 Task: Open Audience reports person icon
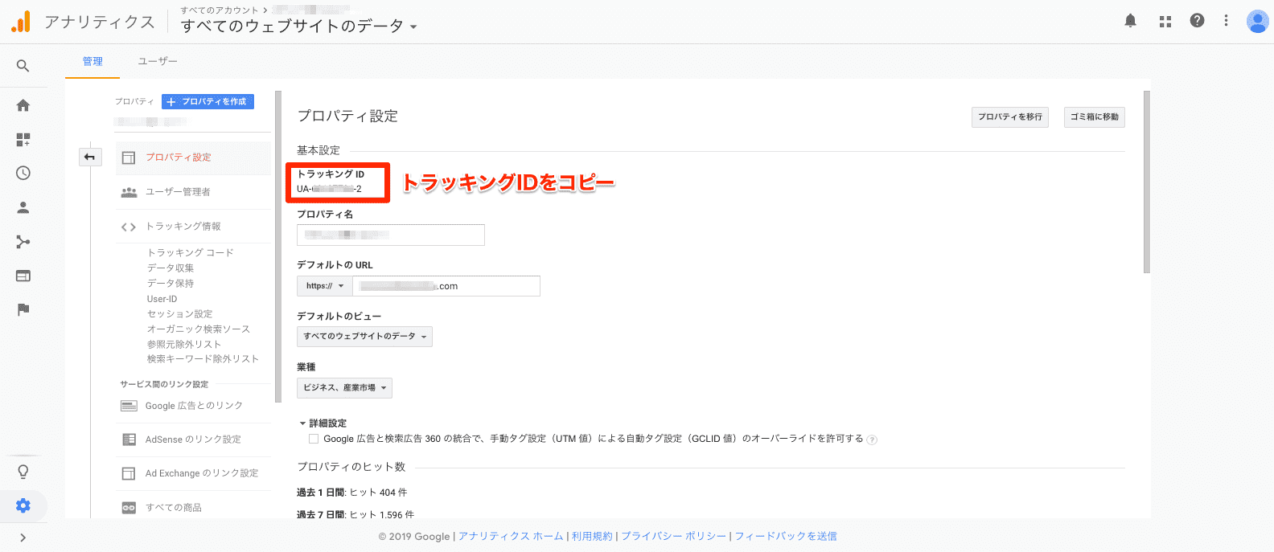pyautogui.click(x=23, y=207)
